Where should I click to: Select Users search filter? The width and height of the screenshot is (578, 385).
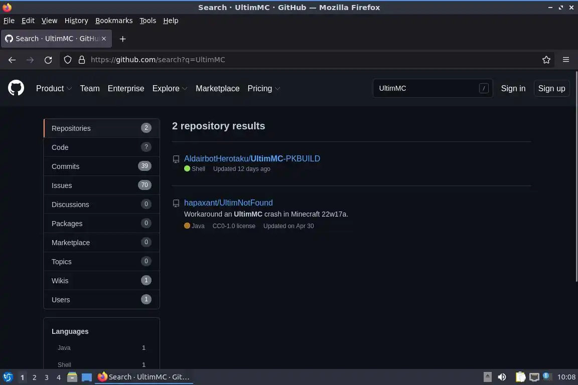point(102,299)
